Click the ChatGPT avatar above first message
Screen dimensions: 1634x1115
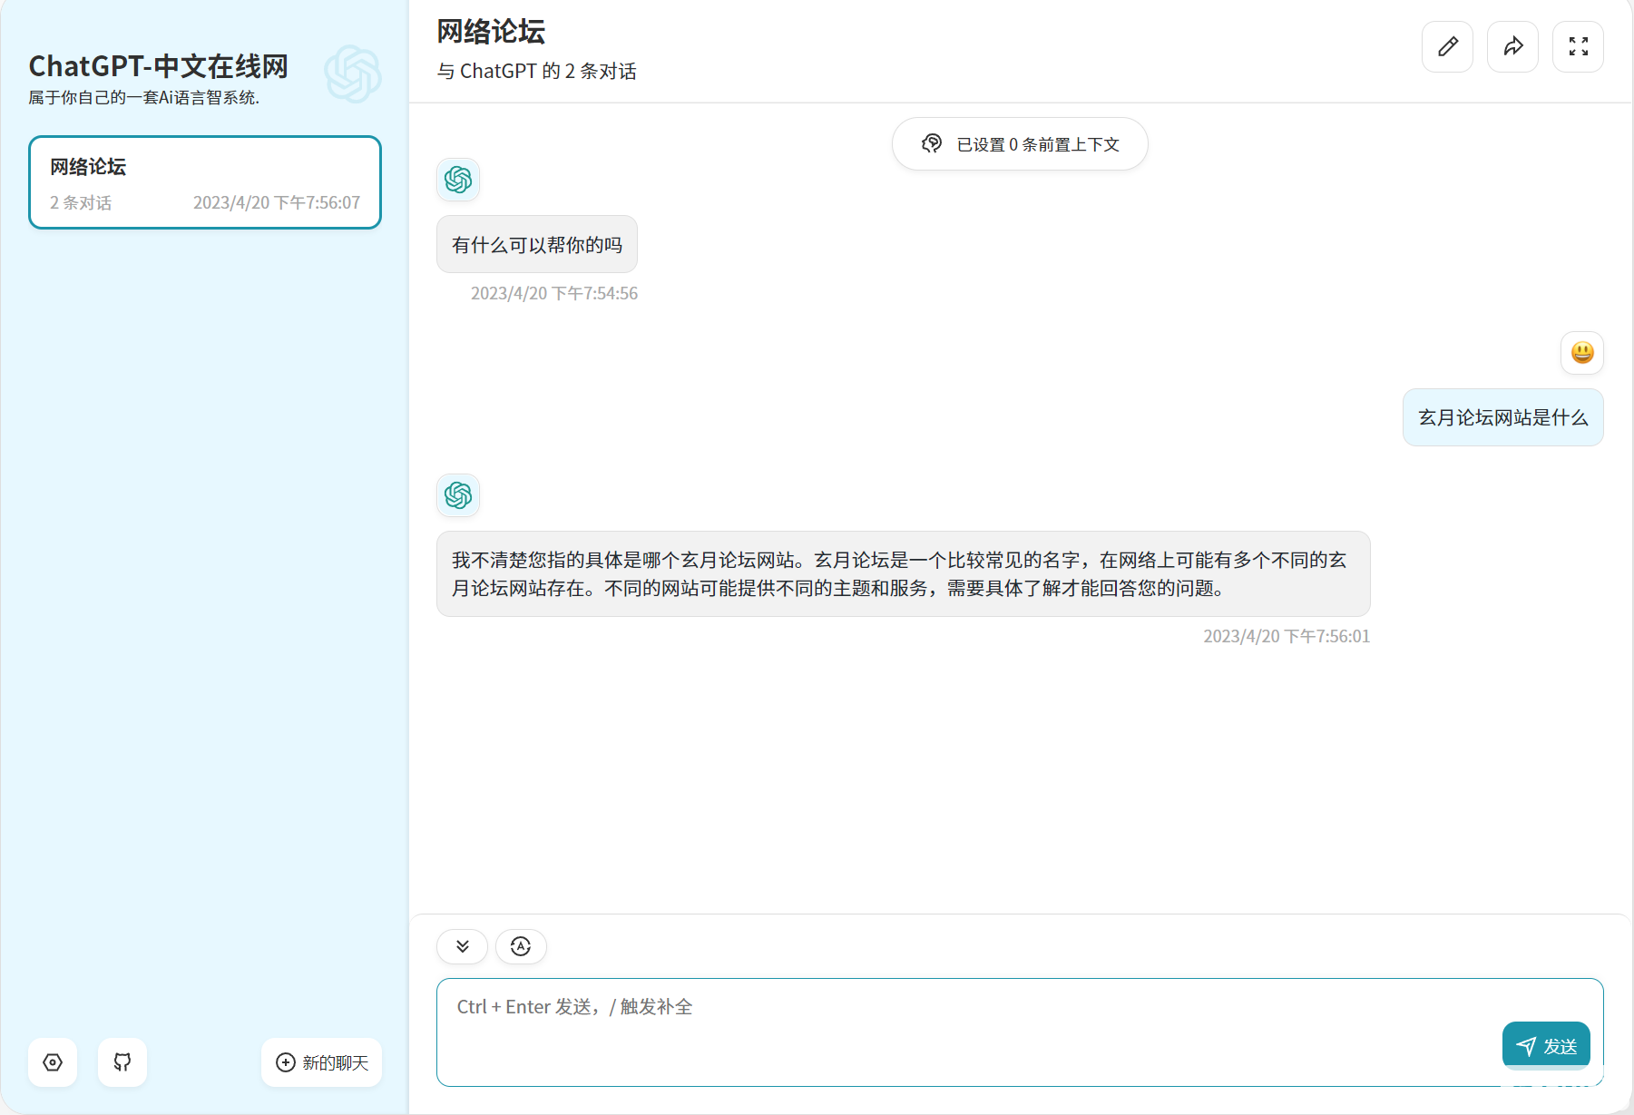pyautogui.click(x=458, y=180)
